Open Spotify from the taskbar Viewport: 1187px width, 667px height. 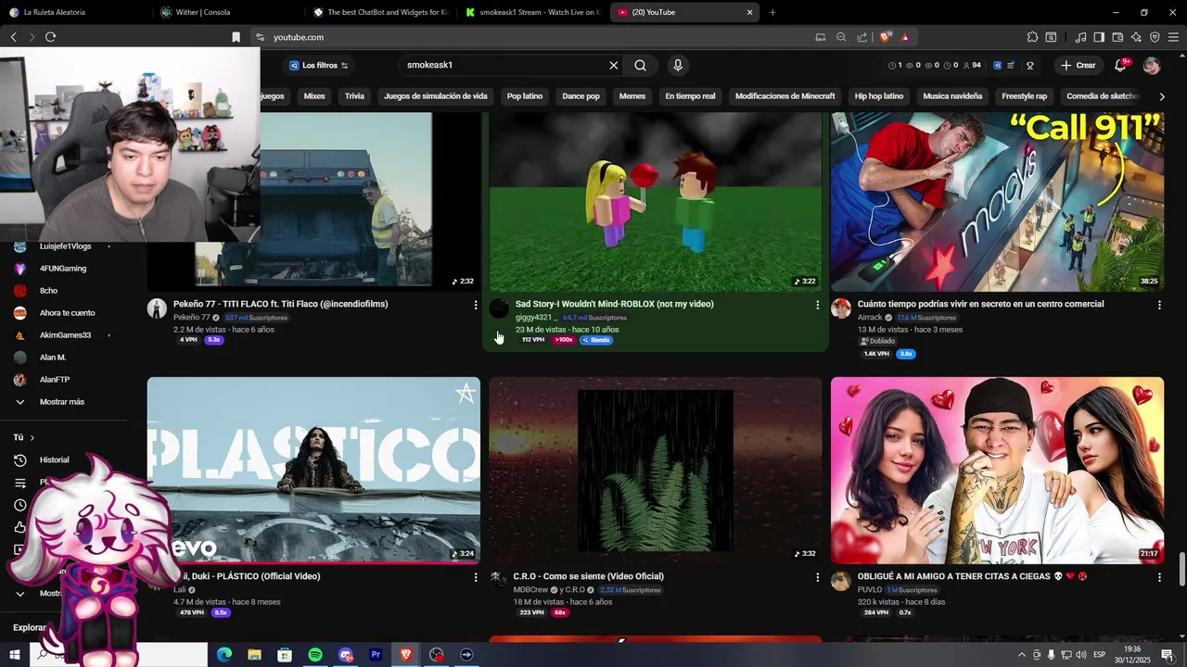(x=315, y=655)
